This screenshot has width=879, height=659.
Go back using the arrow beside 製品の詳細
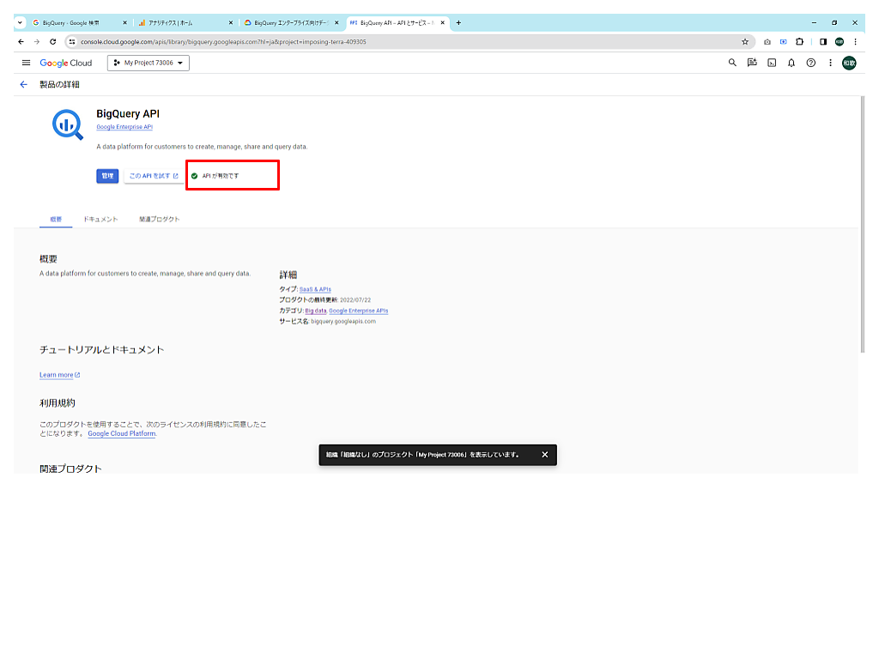pyautogui.click(x=23, y=85)
